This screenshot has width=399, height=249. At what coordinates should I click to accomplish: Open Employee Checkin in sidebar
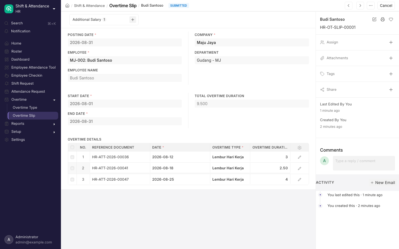pyautogui.click(x=30, y=76)
